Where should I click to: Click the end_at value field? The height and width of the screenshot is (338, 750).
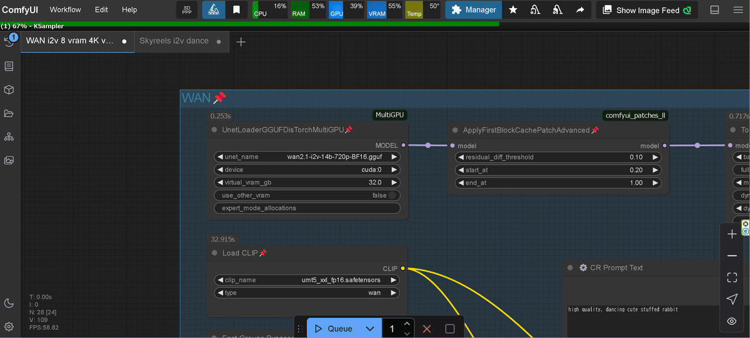point(557,182)
